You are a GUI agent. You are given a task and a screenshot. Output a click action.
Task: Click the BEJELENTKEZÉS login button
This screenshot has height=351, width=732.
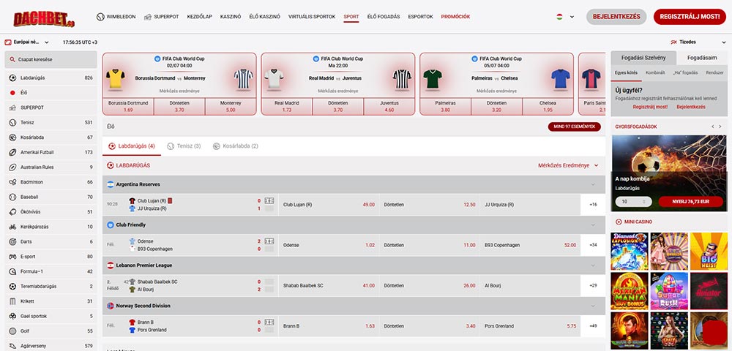pyautogui.click(x=616, y=16)
